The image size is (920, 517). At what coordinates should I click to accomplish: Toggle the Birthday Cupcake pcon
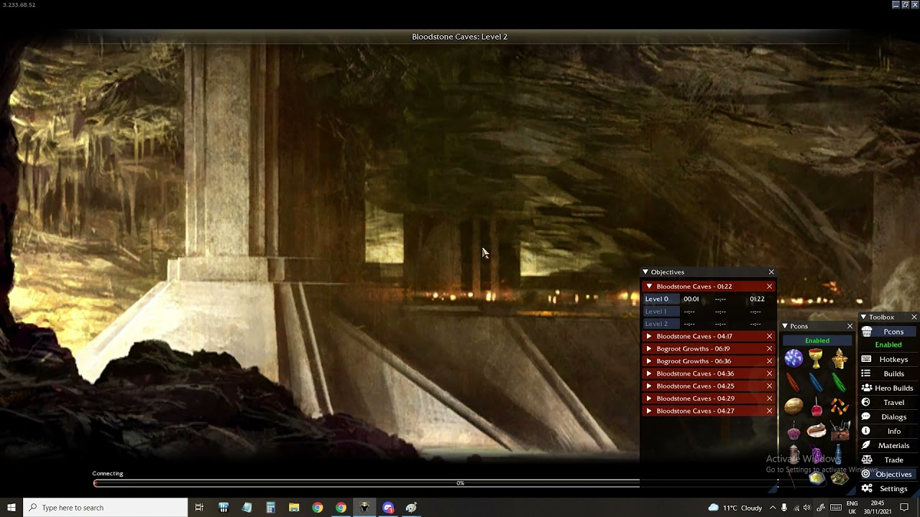tap(793, 431)
